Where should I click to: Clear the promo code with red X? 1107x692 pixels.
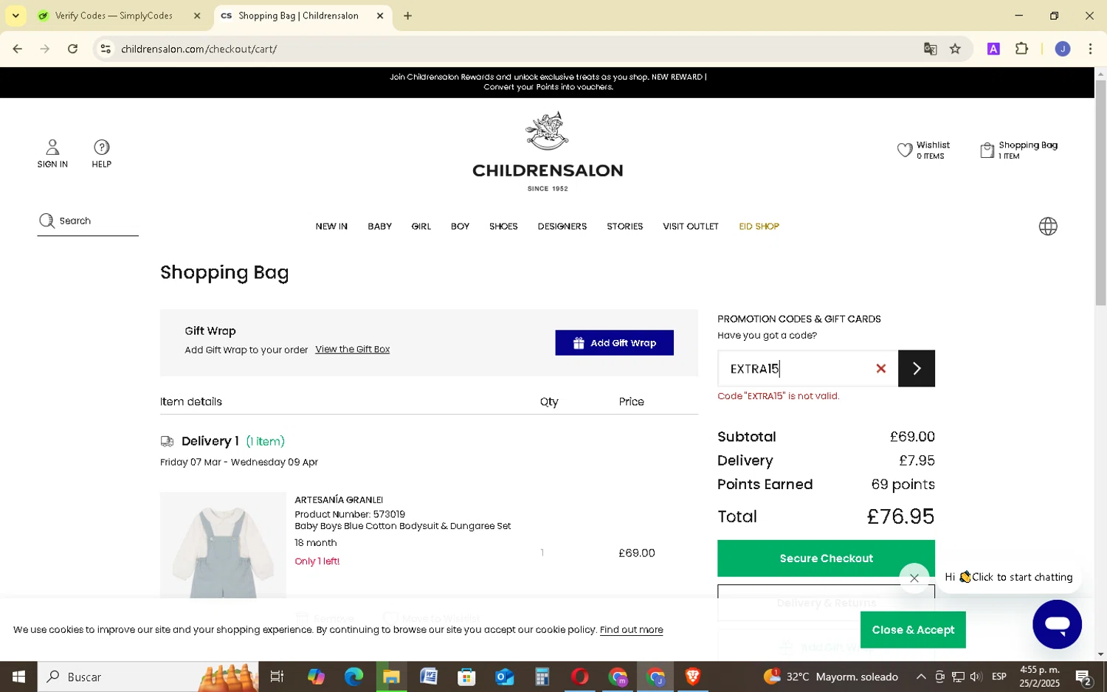pos(880,368)
